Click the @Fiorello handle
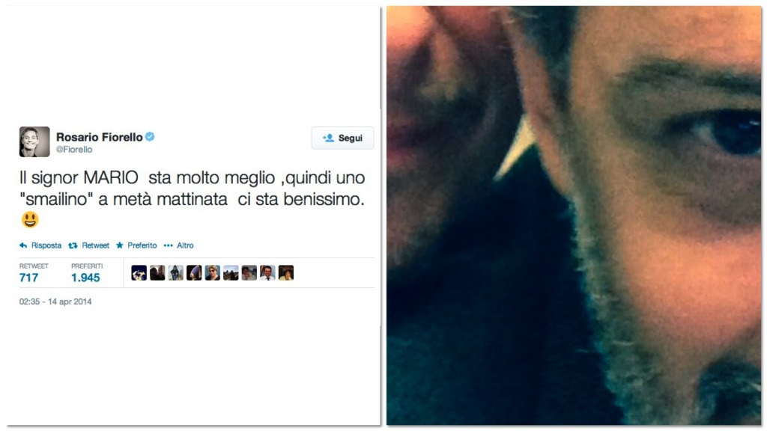 pyautogui.click(x=74, y=150)
